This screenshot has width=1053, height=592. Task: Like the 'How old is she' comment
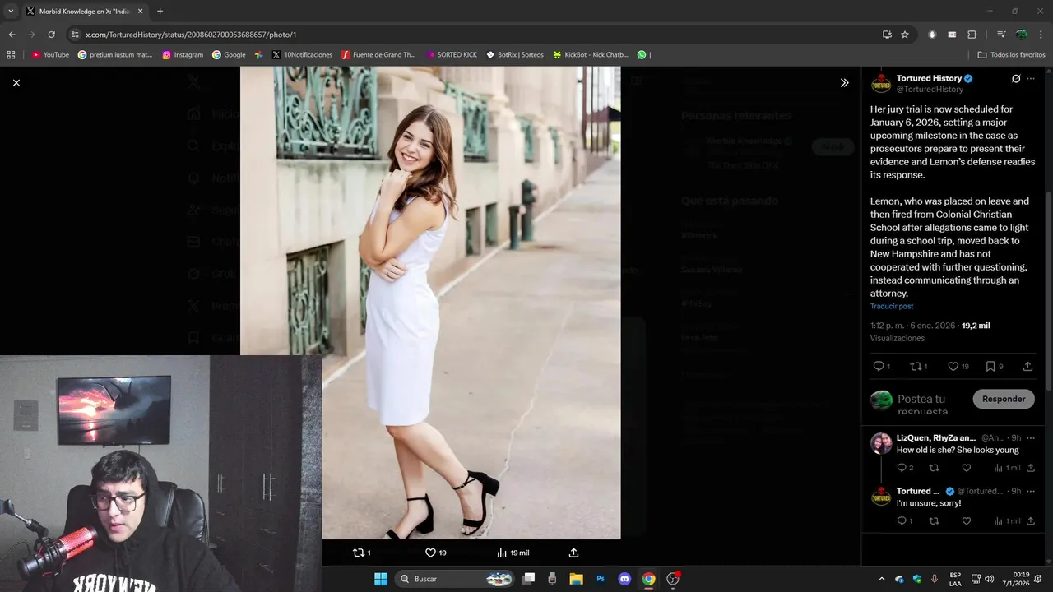(x=967, y=468)
